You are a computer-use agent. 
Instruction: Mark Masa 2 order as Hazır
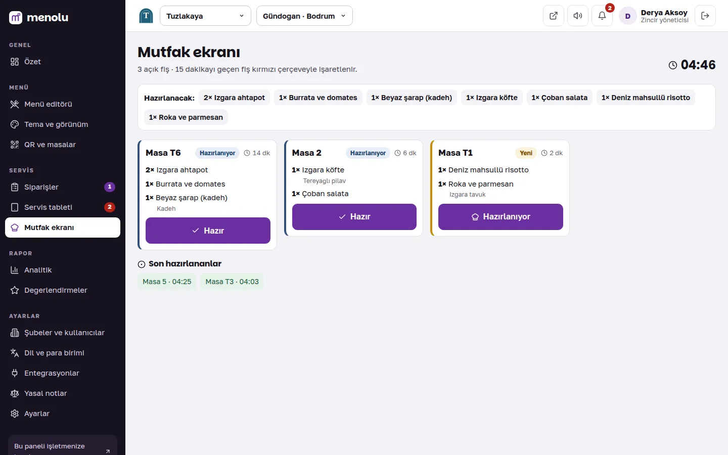(x=354, y=217)
